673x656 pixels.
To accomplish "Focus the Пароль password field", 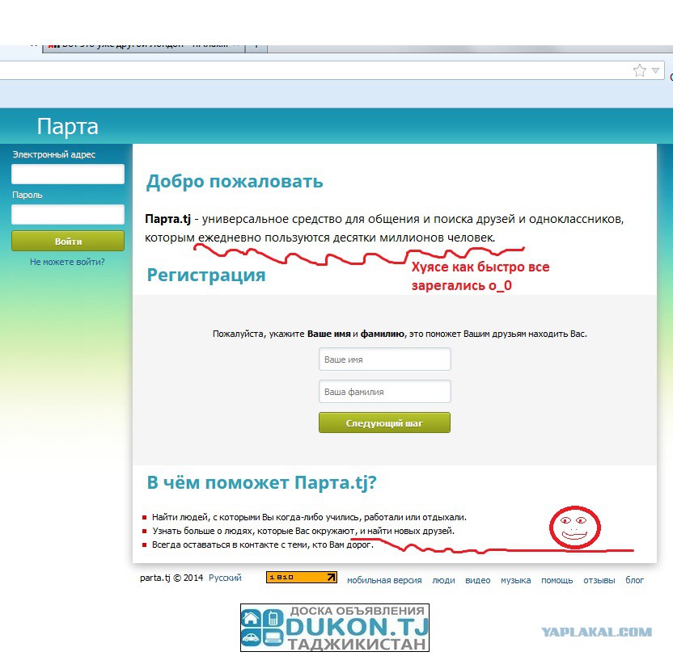I will 68,214.
